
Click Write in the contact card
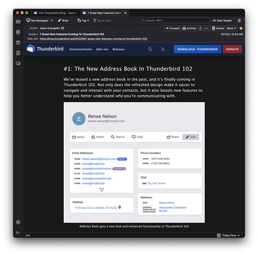(78, 137)
